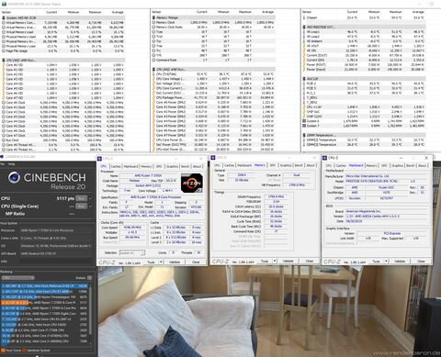
Task: Select the Ryzen Threadripper ranking entry
Action: [45, 297]
